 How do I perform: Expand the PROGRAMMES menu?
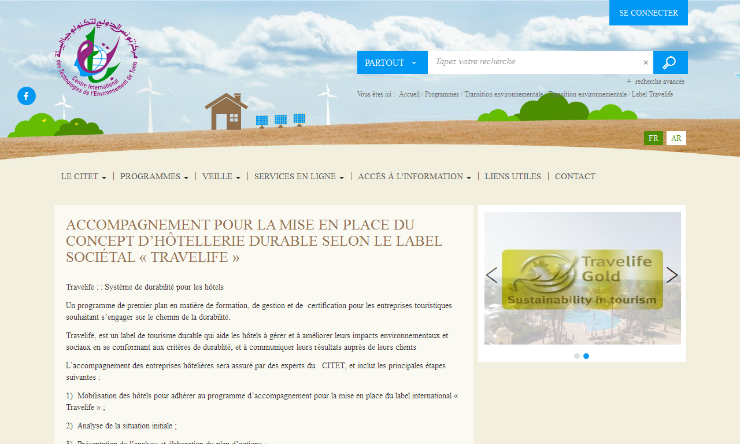click(x=154, y=176)
